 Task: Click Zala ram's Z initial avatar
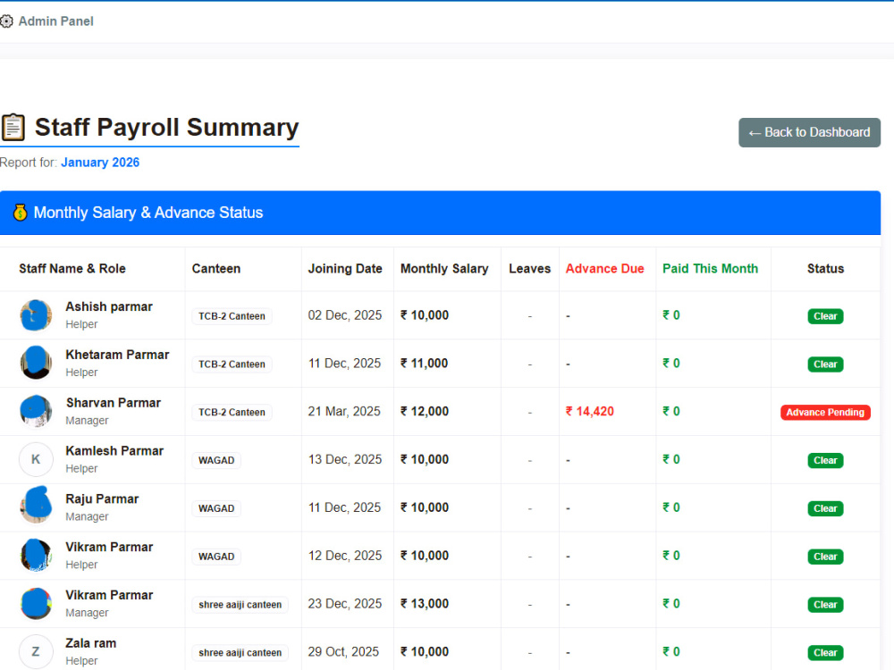[36, 652]
